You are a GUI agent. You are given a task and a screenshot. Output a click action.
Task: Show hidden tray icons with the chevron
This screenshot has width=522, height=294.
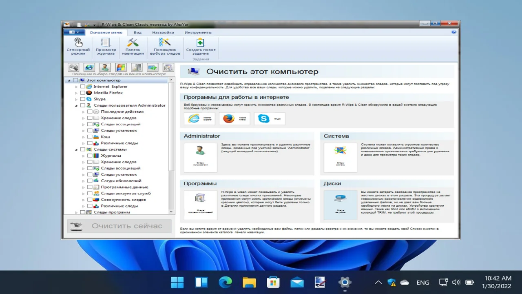pyautogui.click(x=378, y=282)
